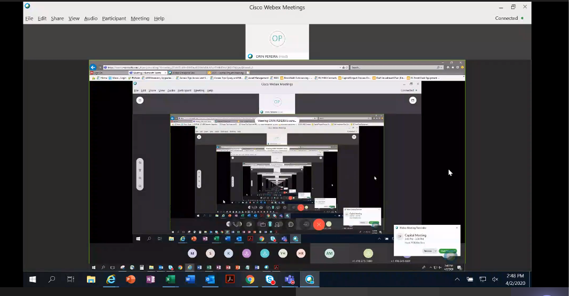Launch Google Chrome from main taskbar

point(250,279)
